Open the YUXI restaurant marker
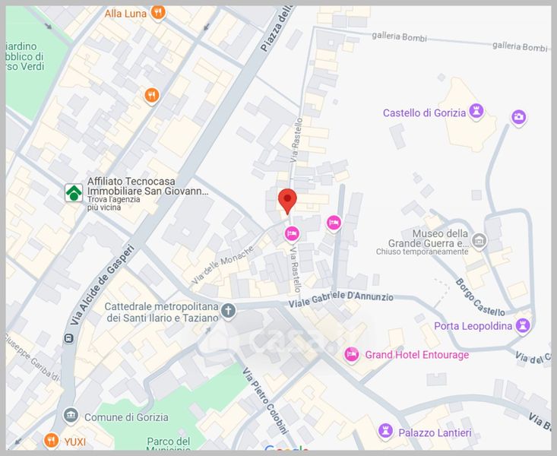 [x=51, y=441]
